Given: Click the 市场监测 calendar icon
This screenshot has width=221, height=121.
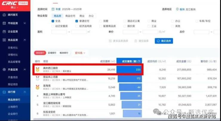Looking at the screenshot, I should click(4, 23).
